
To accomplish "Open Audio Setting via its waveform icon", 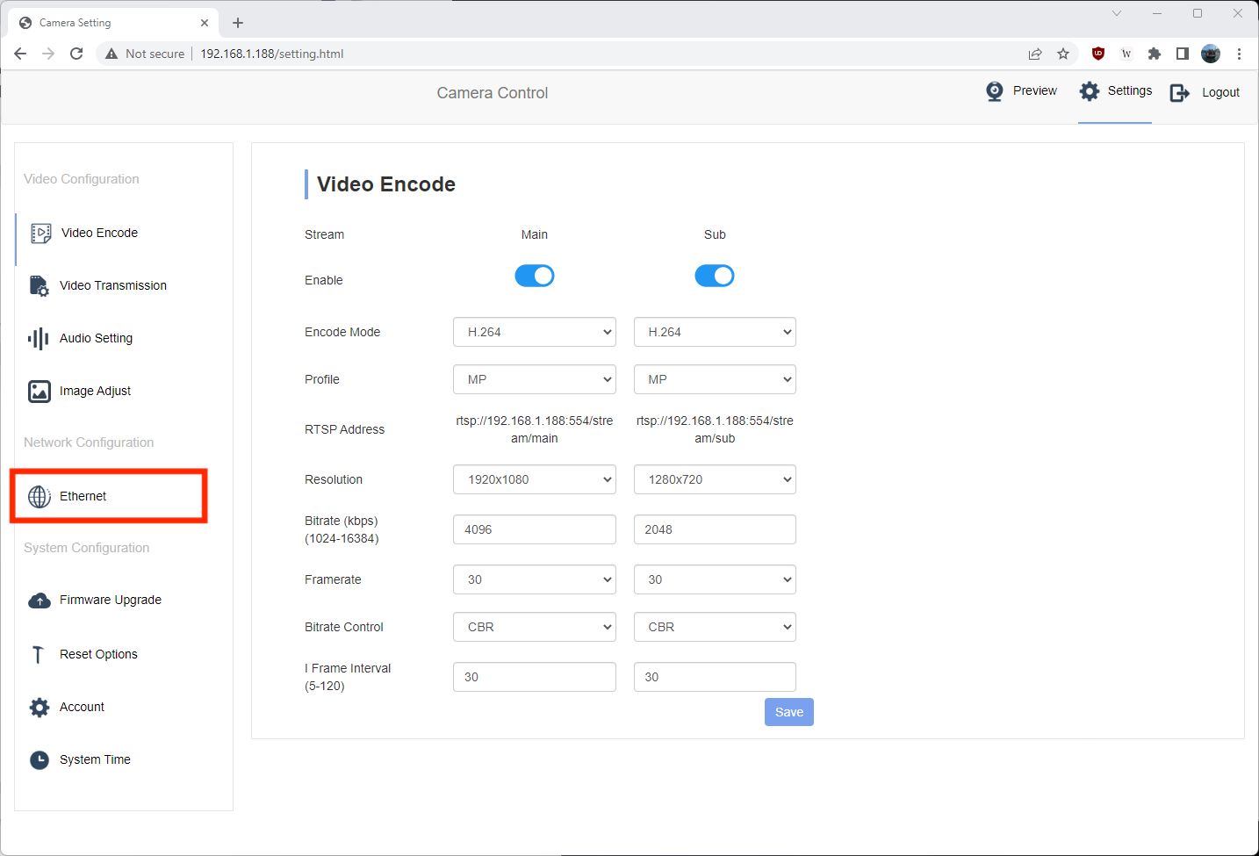I will pyautogui.click(x=39, y=339).
